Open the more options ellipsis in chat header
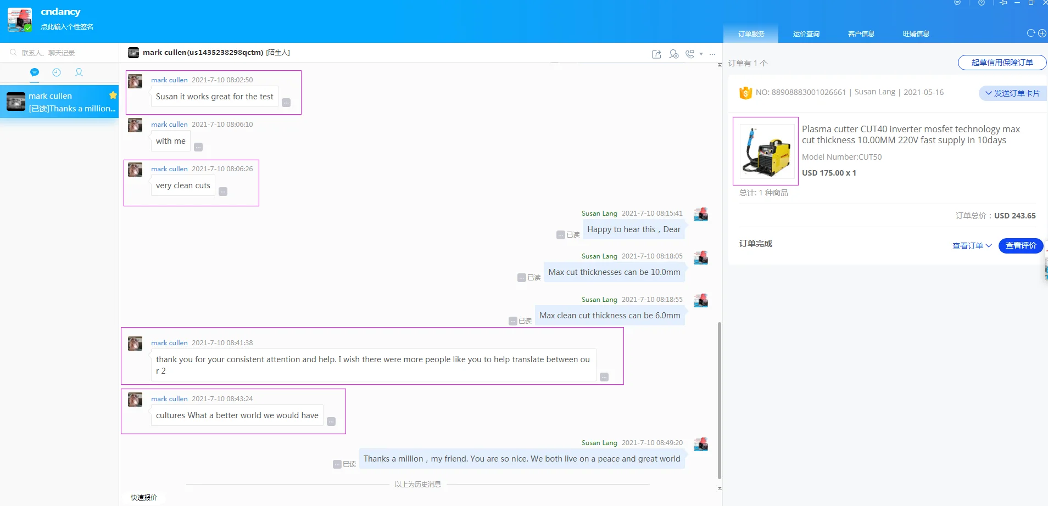This screenshot has height=506, width=1048. click(x=712, y=54)
